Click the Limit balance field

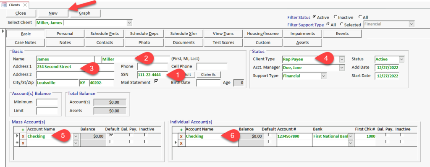click(x=47, y=111)
